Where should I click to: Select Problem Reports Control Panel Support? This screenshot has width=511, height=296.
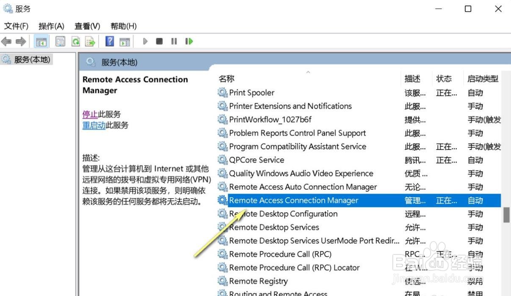coord(359,133)
